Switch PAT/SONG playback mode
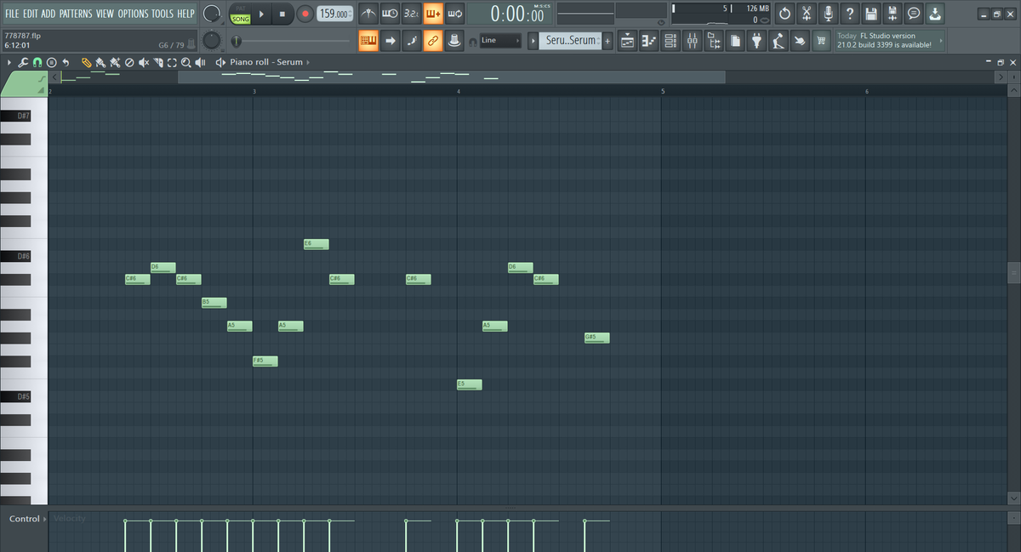The image size is (1021, 552). click(x=241, y=14)
